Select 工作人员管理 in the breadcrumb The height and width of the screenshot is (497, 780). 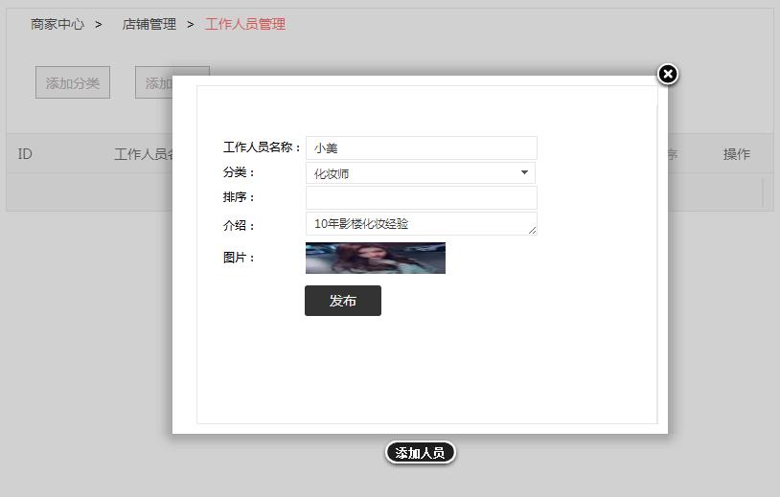[x=245, y=24]
